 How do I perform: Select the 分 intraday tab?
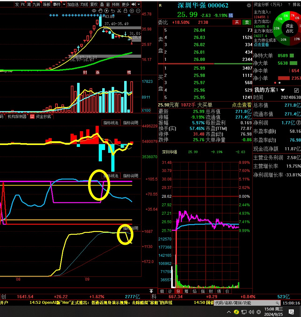(178, 291)
